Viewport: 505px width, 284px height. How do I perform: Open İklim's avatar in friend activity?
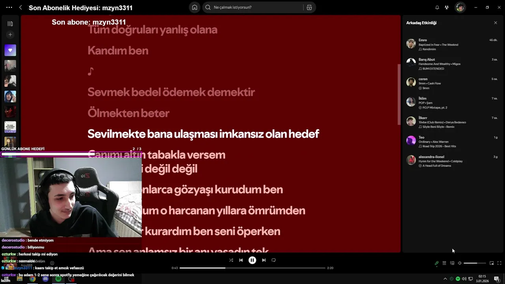click(411, 102)
